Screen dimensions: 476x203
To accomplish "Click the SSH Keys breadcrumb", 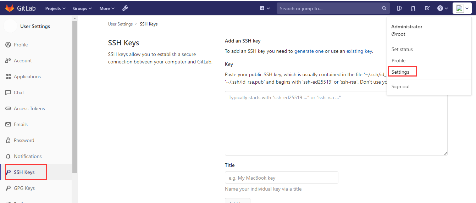I will click(x=149, y=24).
